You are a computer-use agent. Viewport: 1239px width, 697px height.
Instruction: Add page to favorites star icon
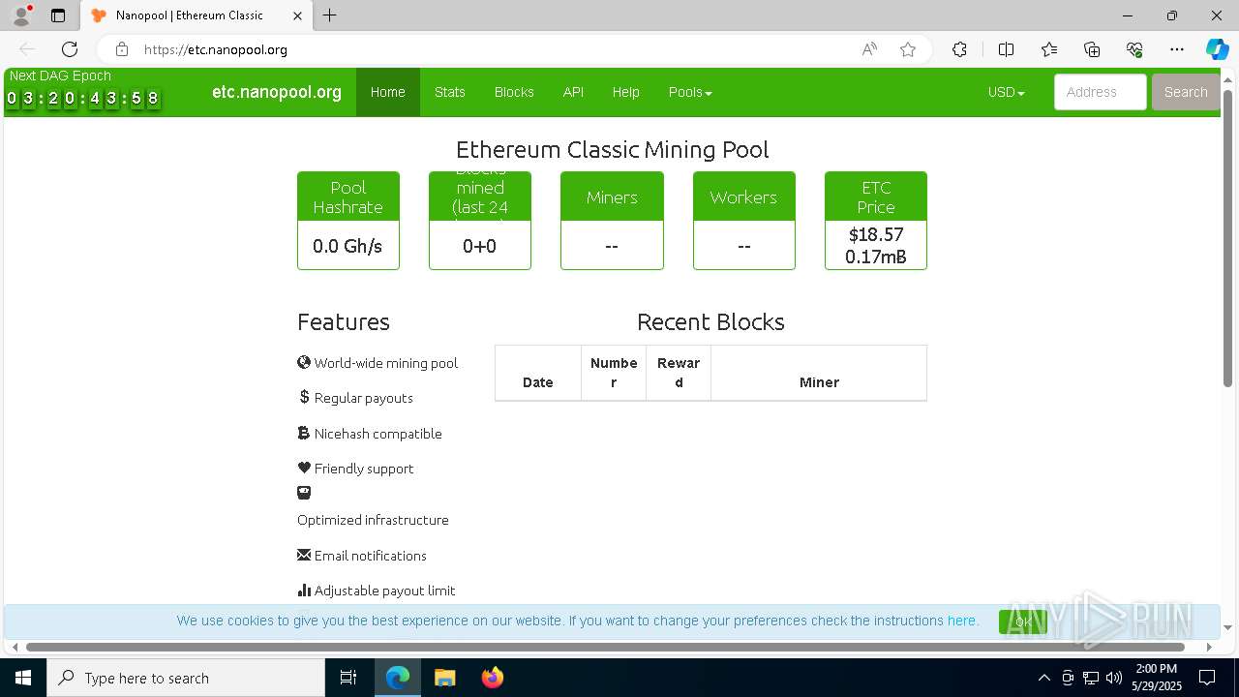click(908, 49)
